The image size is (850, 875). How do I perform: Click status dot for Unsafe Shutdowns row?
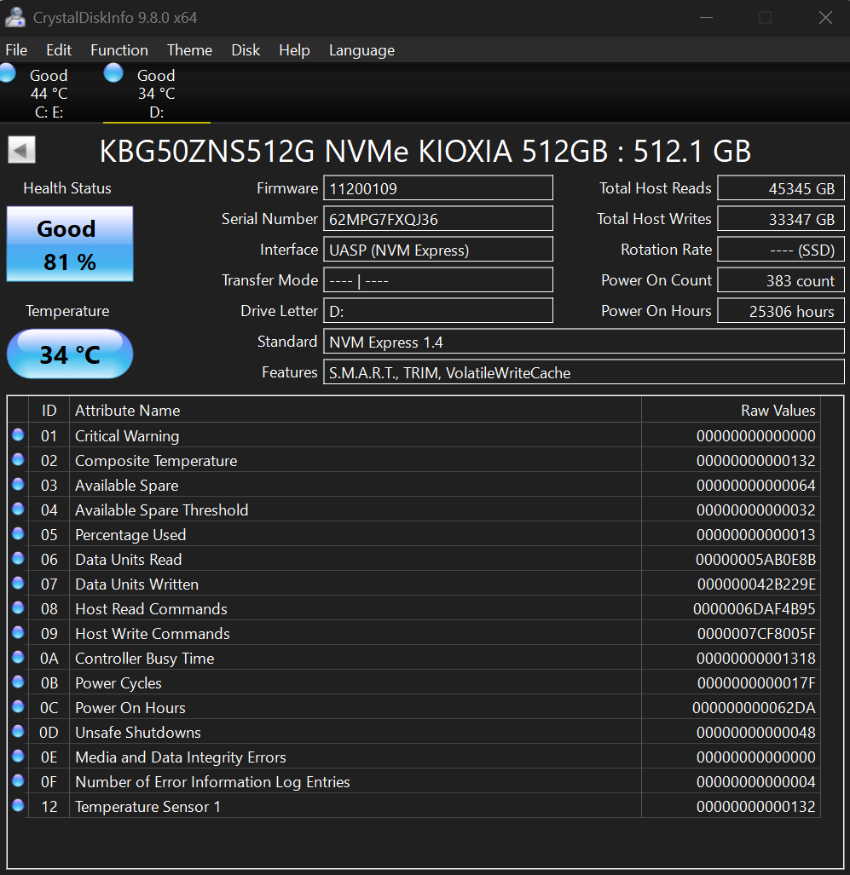18,731
